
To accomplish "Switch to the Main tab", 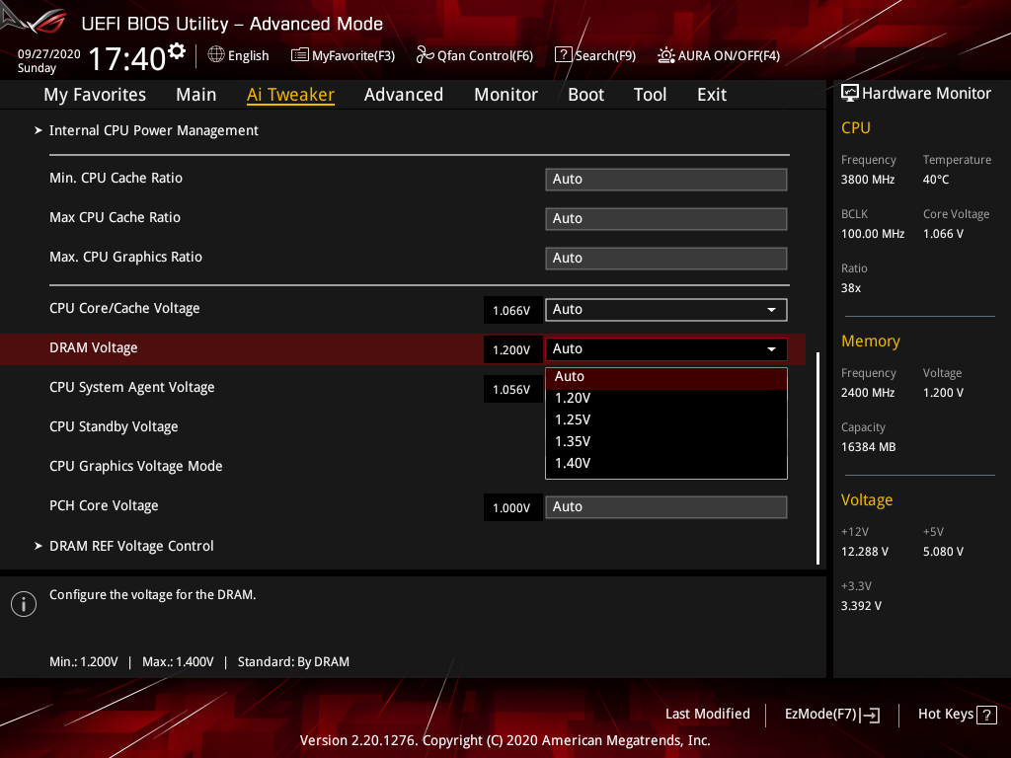I will click(196, 95).
